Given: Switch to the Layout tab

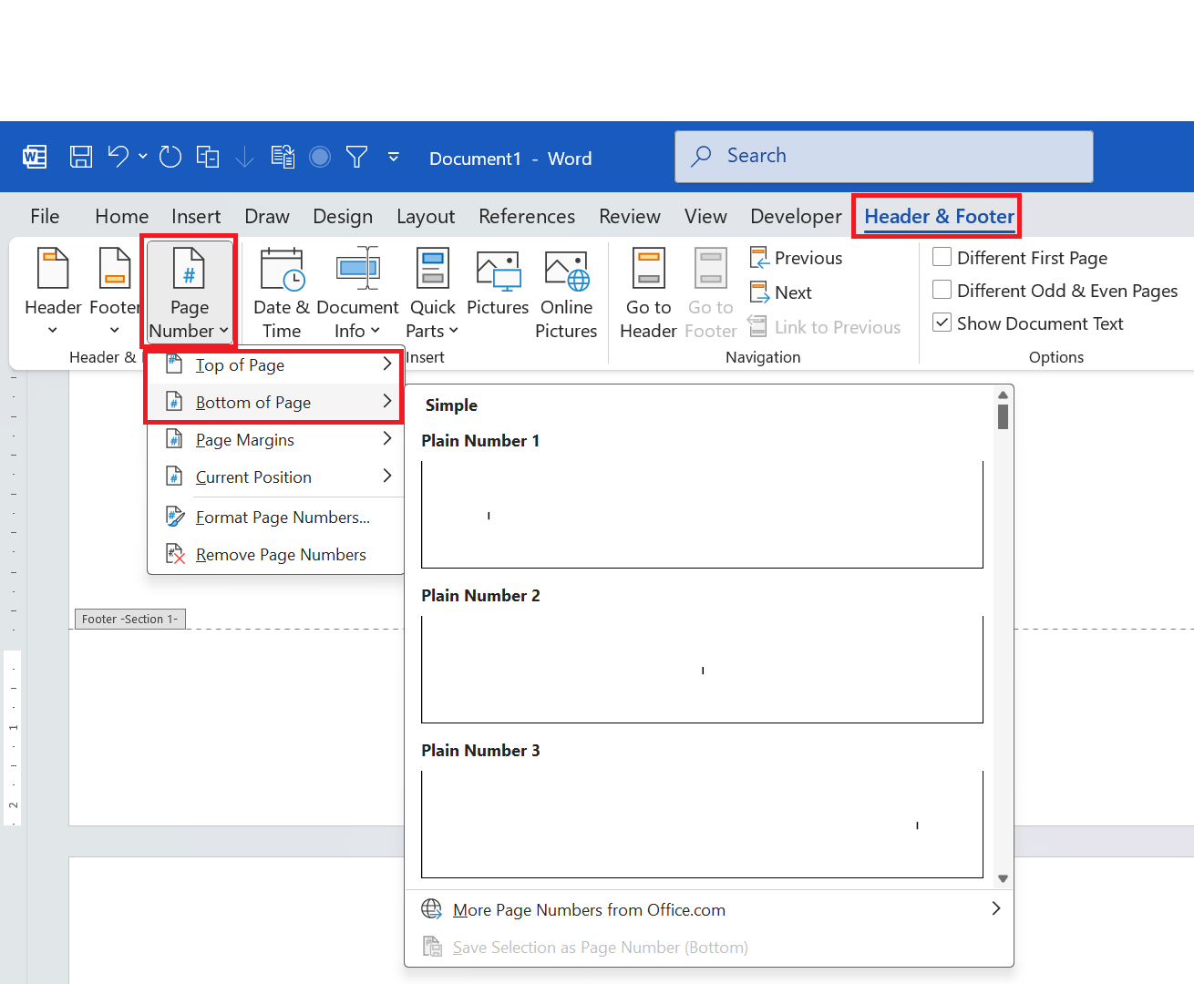Looking at the screenshot, I should tap(426, 216).
